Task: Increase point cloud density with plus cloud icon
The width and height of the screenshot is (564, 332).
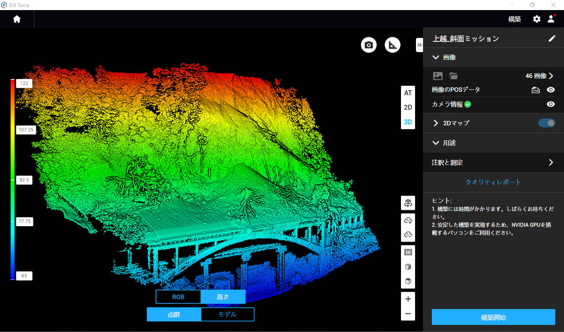Action: pyautogui.click(x=408, y=220)
